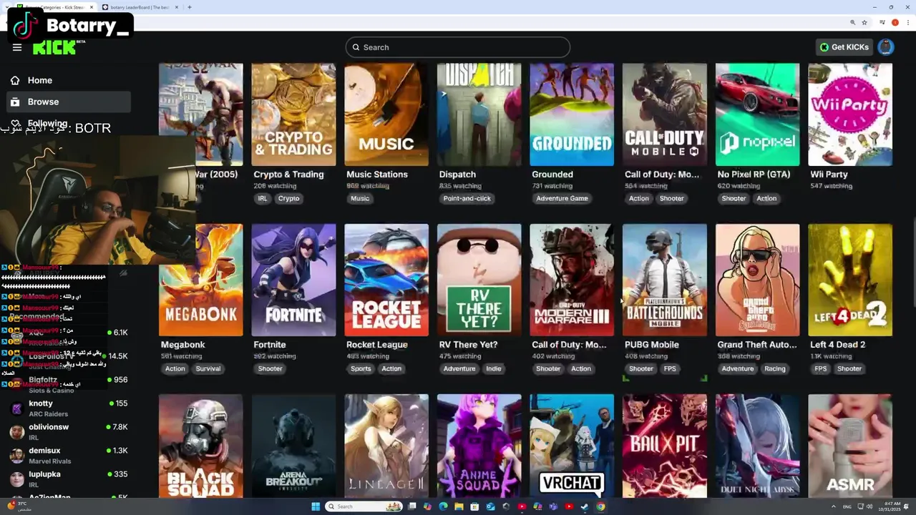Screen dimensions: 916x515
Task: Click the Fortnite title link
Action: tap(270, 345)
